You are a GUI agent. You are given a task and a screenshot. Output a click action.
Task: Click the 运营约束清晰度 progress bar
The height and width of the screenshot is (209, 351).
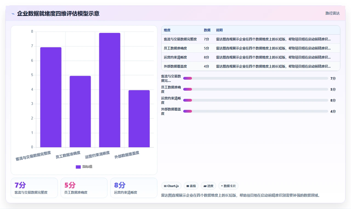256,100
